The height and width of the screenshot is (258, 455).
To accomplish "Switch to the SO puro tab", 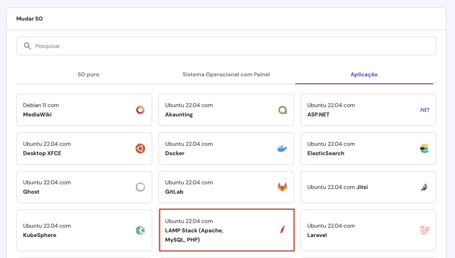I will coord(88,74).
